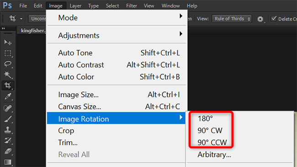Apply Auto Color

pyautogui.click(x=117, y=77)
